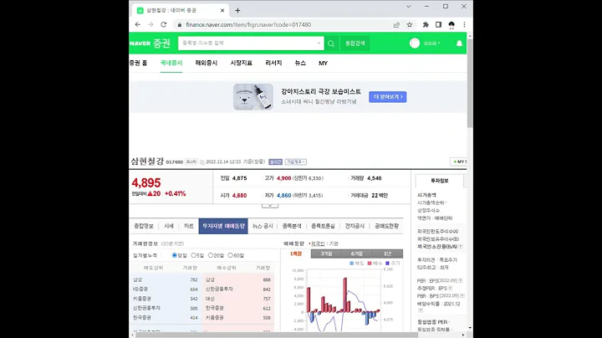This screenshot has width=602, height=338.
Task: Switch to the 종목토론실 tab
Action: pyautogui.click(x=323, y=226)
